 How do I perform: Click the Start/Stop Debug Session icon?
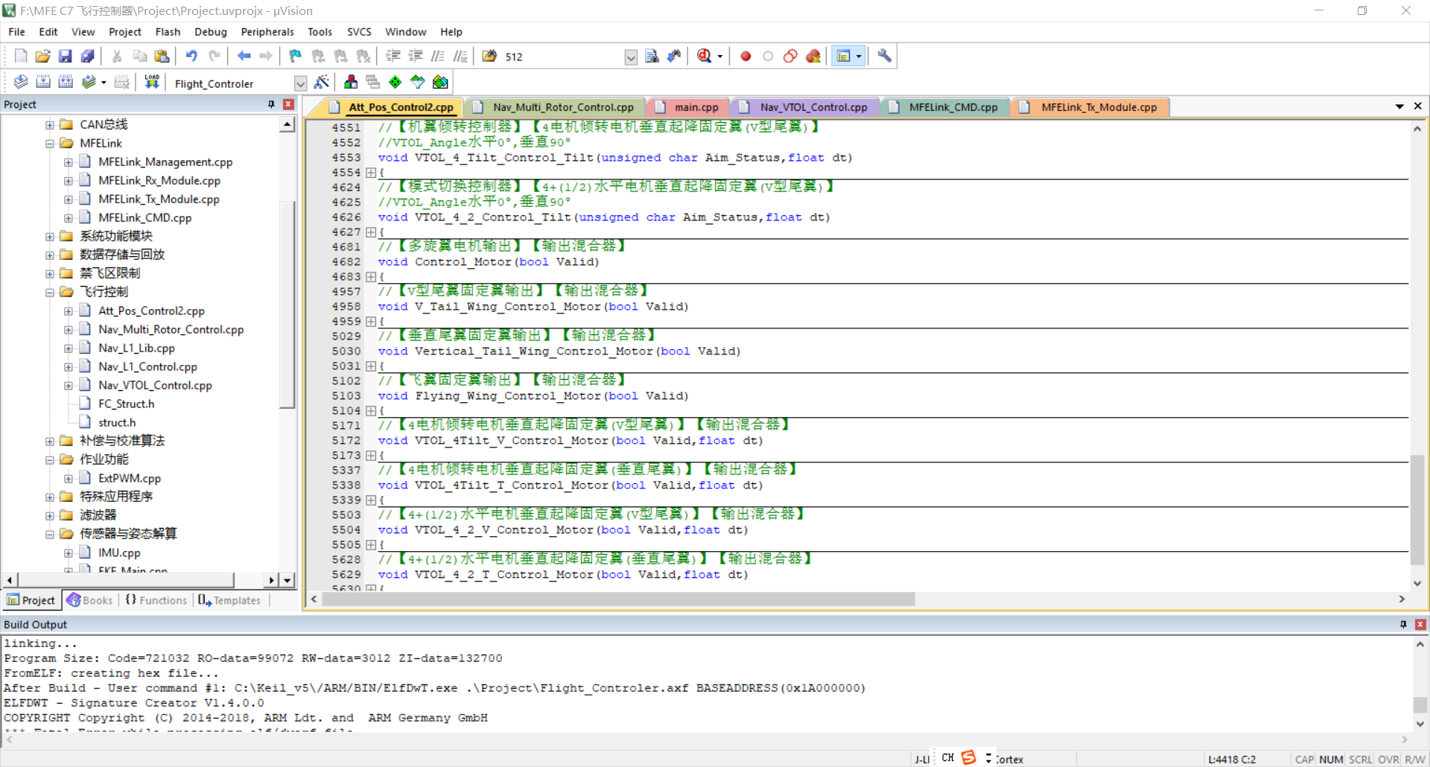(705, 56)
